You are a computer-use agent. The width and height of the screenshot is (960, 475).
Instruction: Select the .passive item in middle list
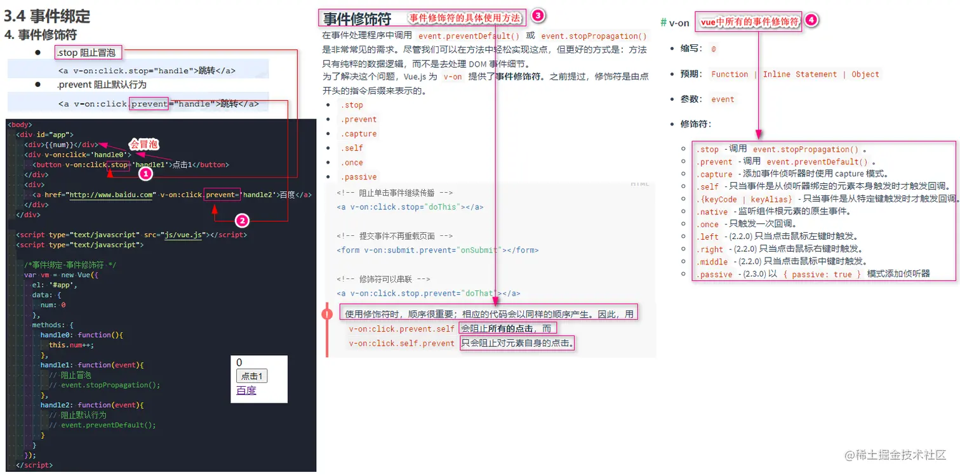point(359,177)
